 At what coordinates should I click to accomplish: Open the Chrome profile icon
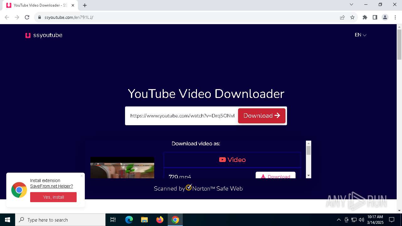(385, 17)
